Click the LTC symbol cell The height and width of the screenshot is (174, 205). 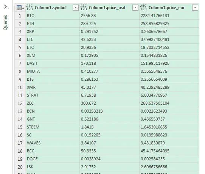click(53, 39)
